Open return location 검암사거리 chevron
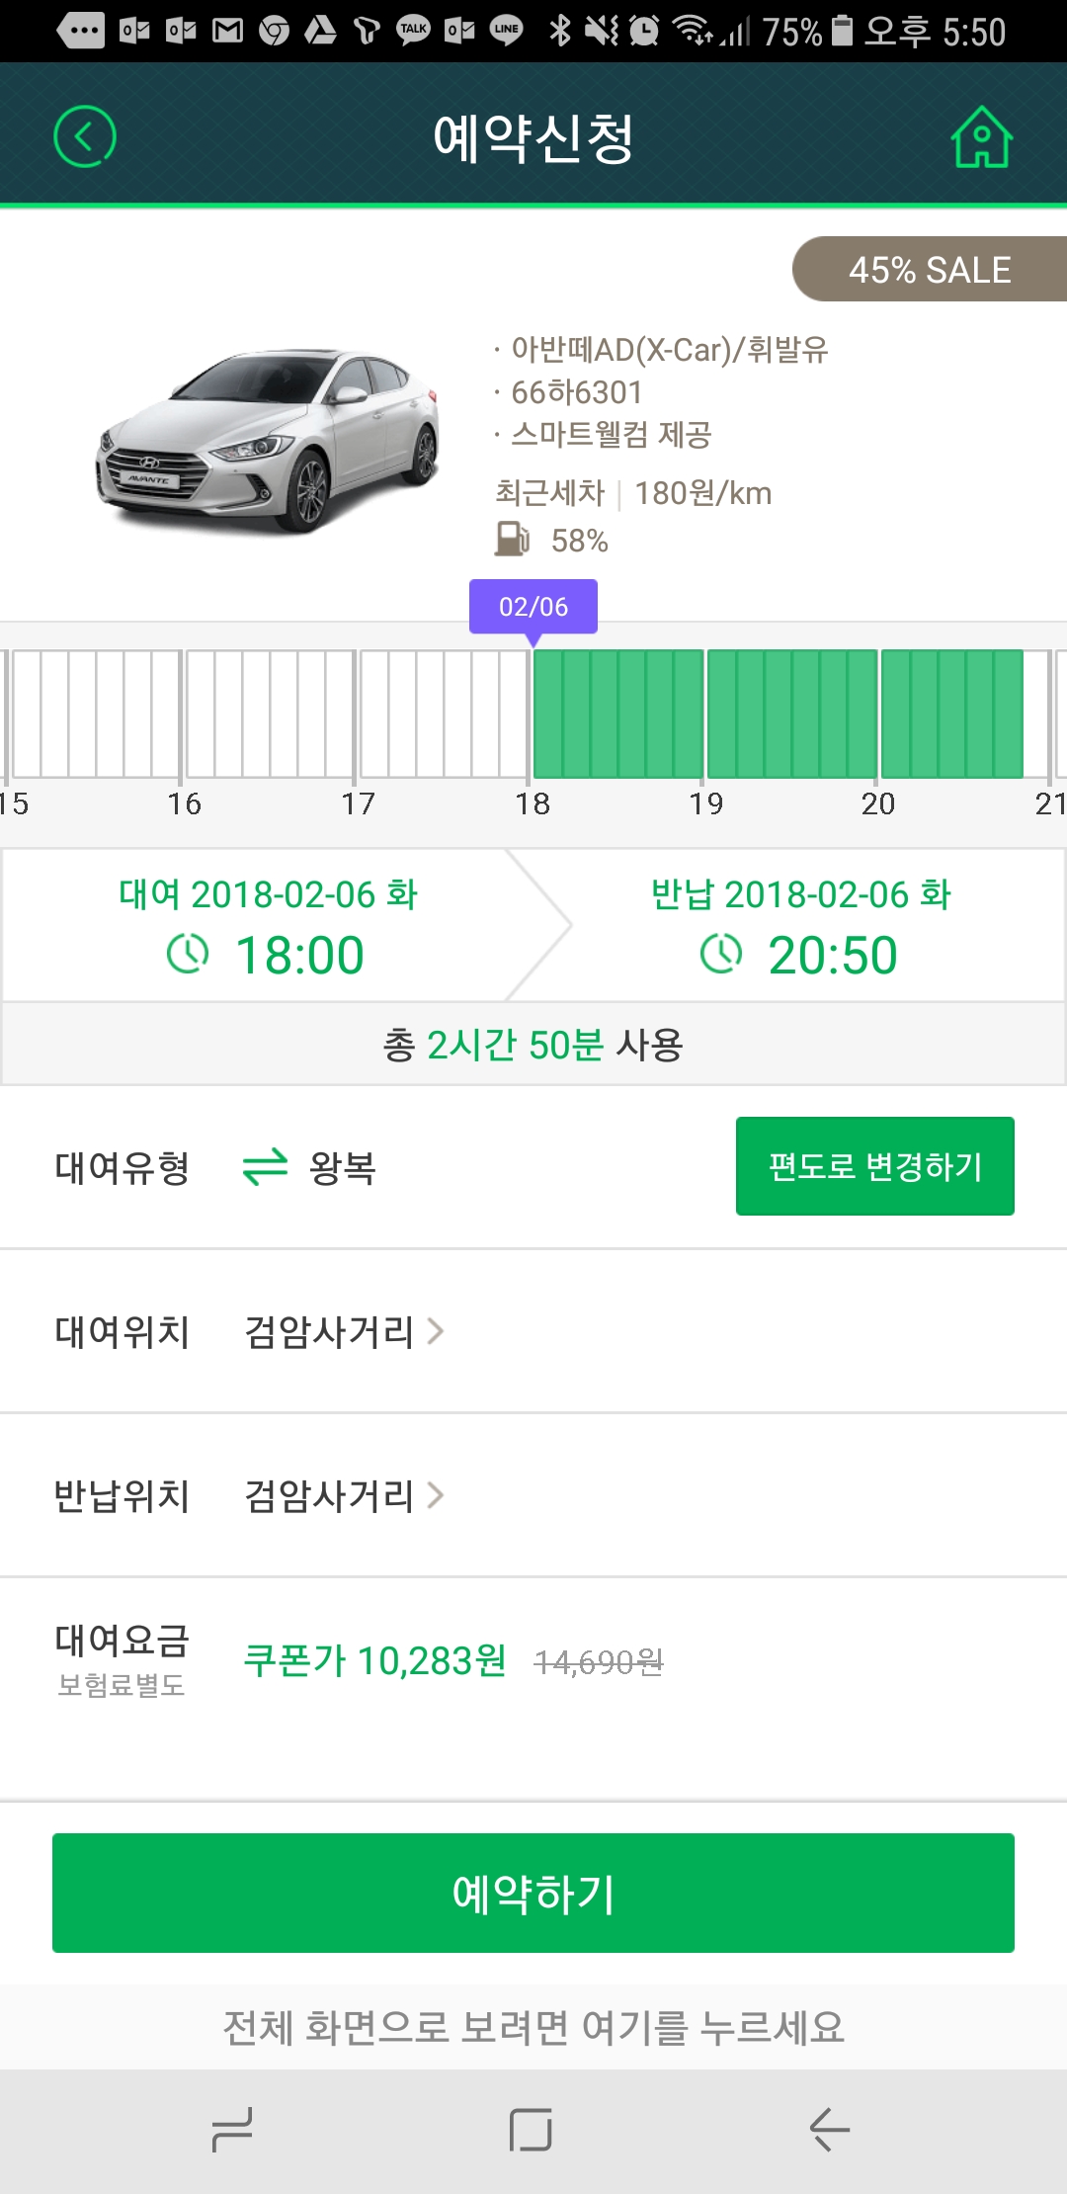The height and width of the screenshot is (2194, 1067). [x=435, y=1495]
